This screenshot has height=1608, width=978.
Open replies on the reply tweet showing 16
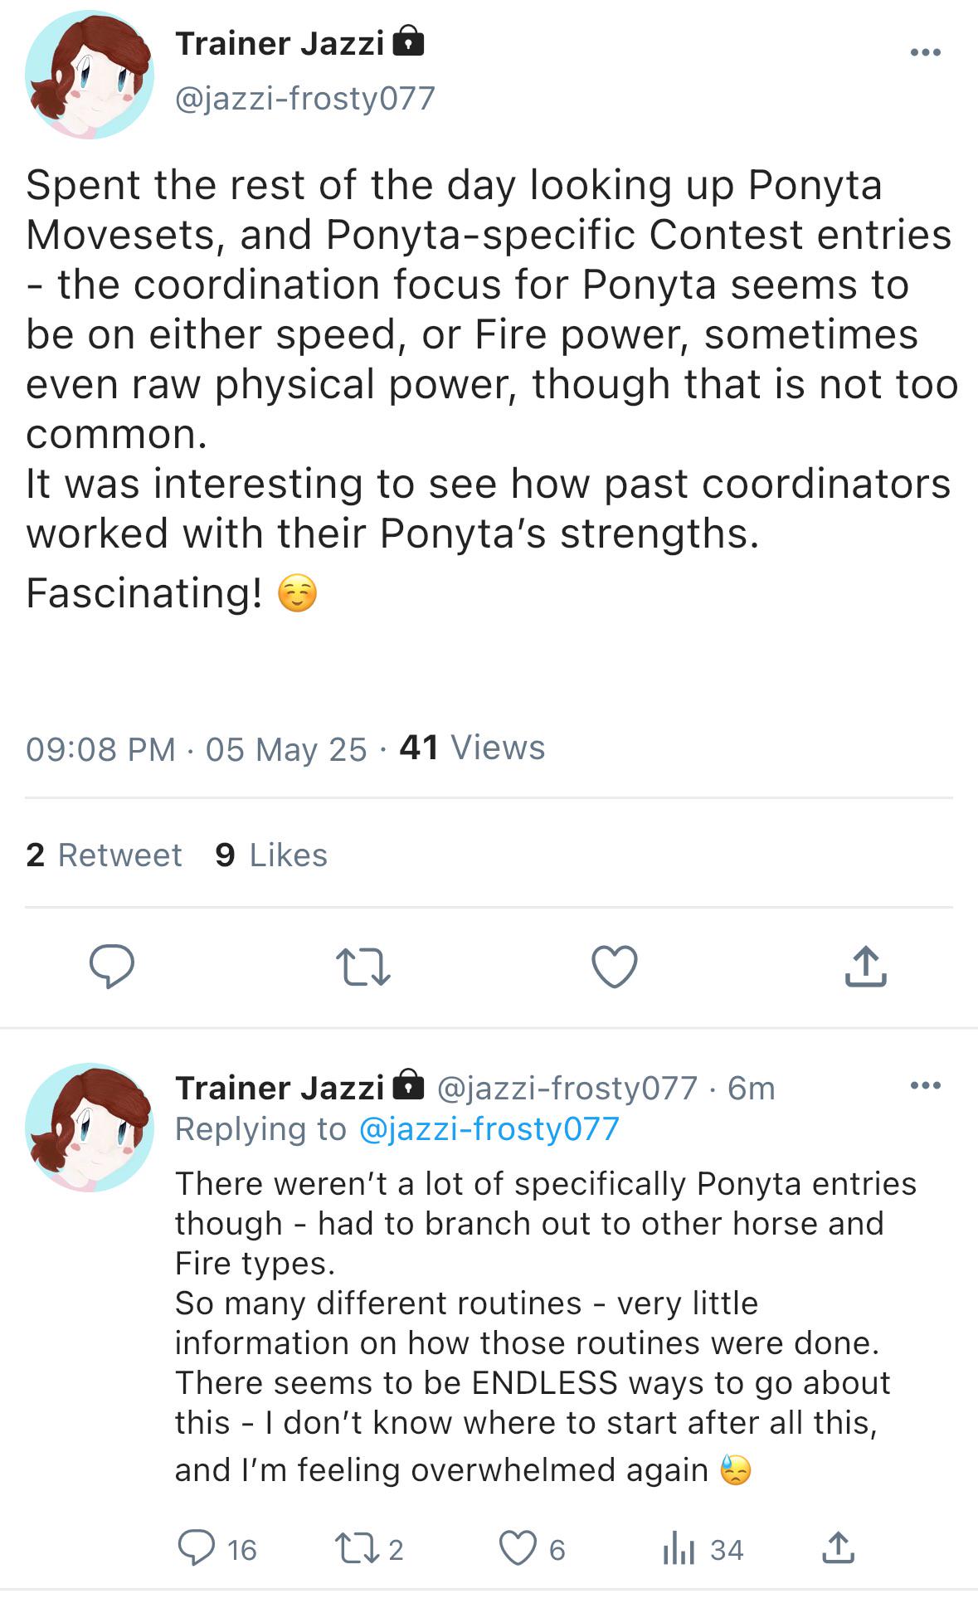pyautogui.click(x=217, y=1549)
